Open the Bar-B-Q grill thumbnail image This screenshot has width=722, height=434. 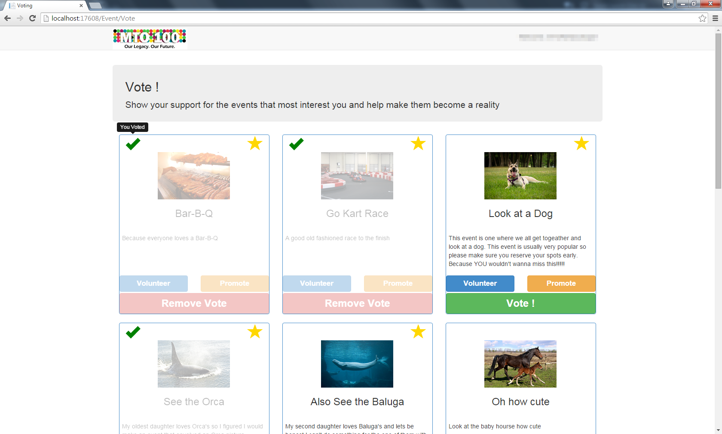click(x=194, y=176)
